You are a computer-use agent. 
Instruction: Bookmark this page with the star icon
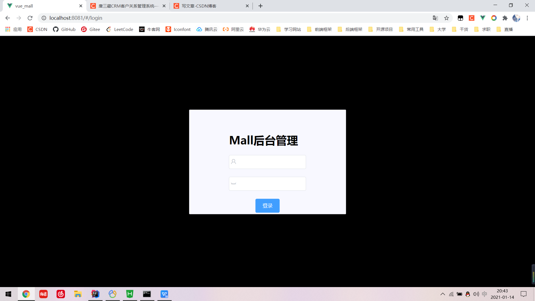click(446, 18)
